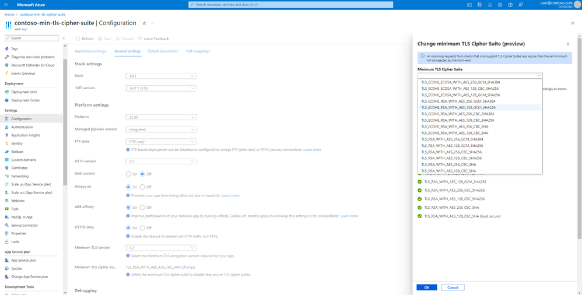The height and width of the screenshot is (295, 582).
Task: Set Always on to Off
Action: [x=142, y=187]
